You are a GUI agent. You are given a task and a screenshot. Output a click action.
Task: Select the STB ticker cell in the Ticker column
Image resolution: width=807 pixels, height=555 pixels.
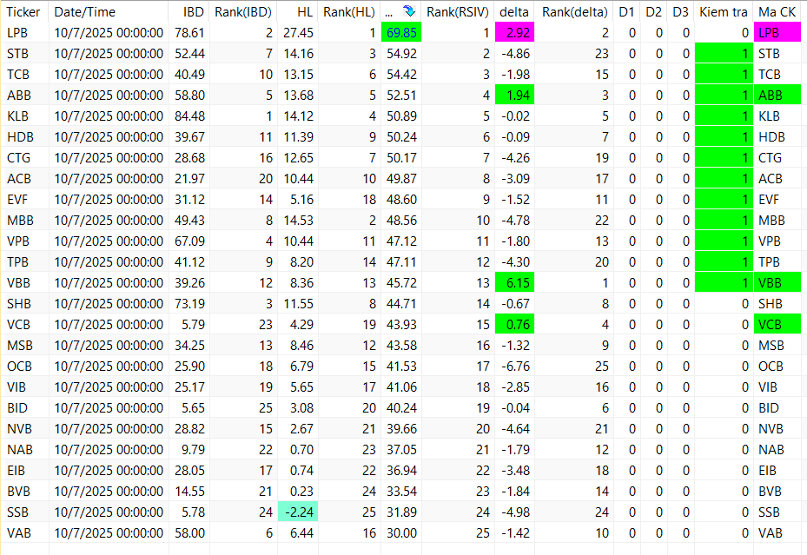[x=24, y=54]
